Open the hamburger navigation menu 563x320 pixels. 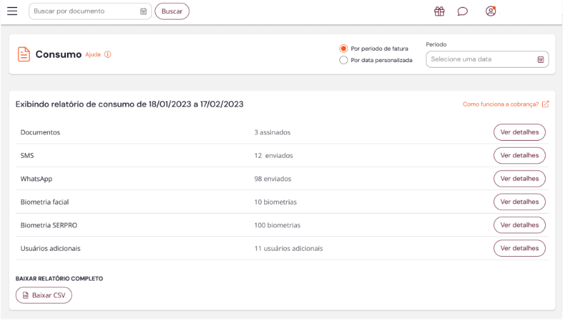12,11
